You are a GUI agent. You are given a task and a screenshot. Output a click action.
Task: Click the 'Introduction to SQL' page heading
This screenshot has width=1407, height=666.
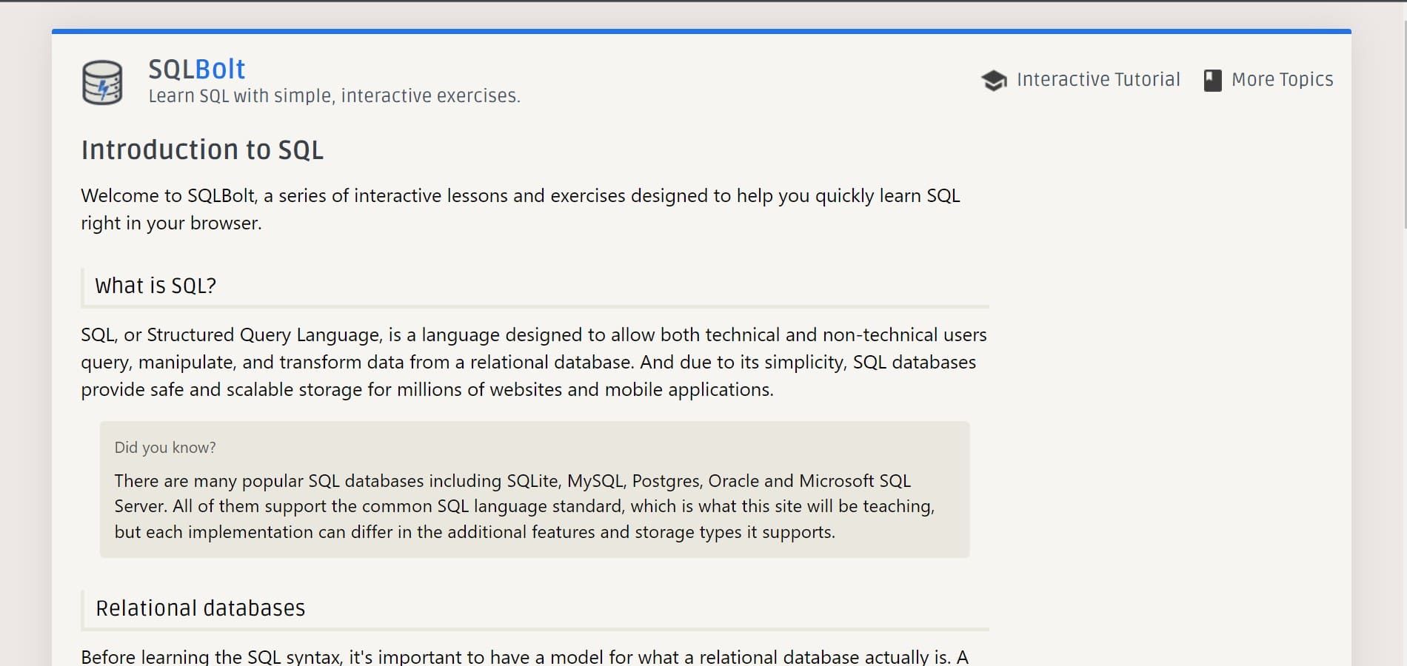click(x=202, y=149)
